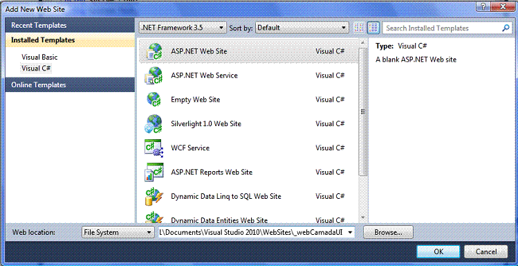Click the Browse... button
This screenshot has width=518, height=266.
388,232
